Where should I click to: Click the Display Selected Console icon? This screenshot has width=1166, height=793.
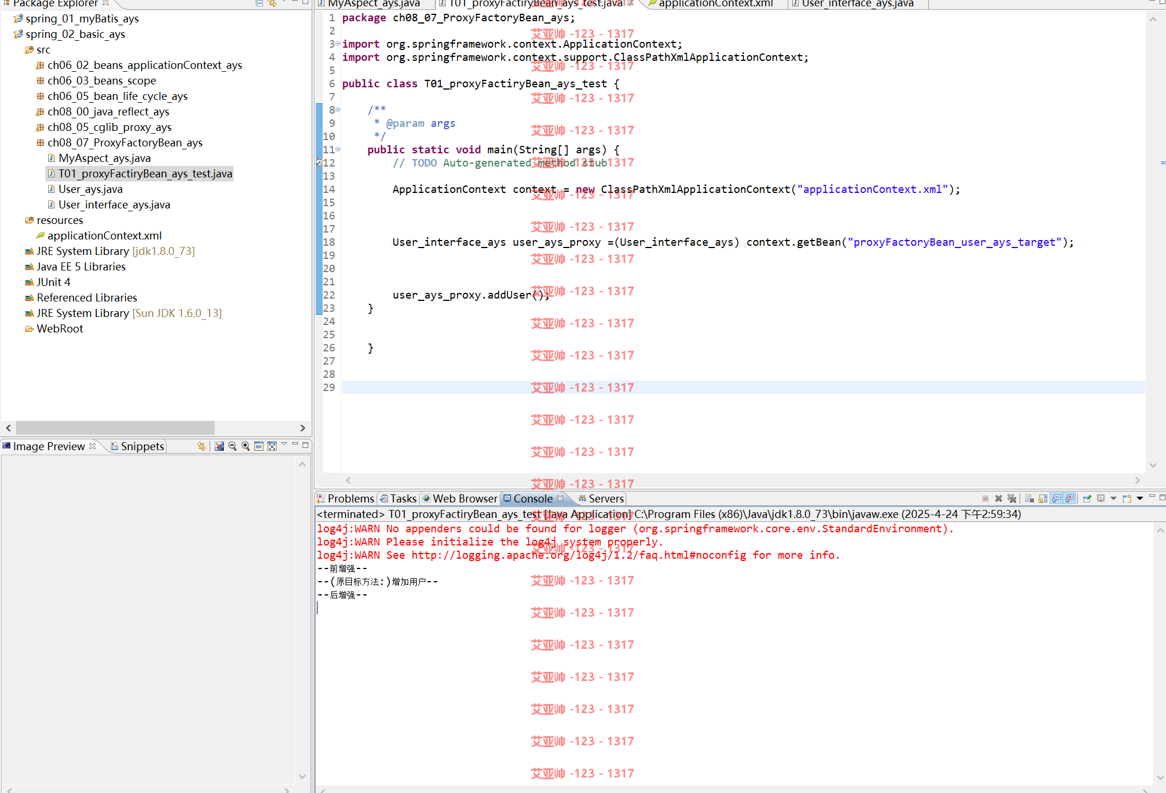coord(1101,498)
